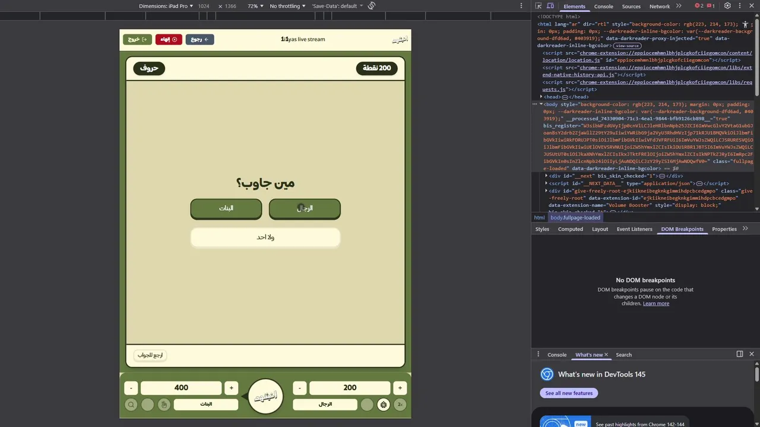The width and height of the screenshot is (760, 427).
Task: Open DevTools settings gear
Action: 727,6
